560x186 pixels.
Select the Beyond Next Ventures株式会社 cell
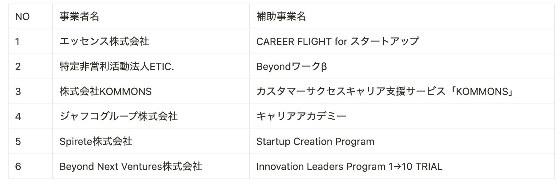pos(131,166)
